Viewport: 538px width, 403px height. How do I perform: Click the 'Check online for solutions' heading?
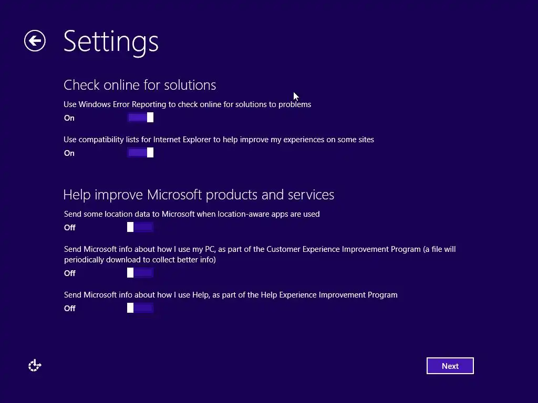140,85
